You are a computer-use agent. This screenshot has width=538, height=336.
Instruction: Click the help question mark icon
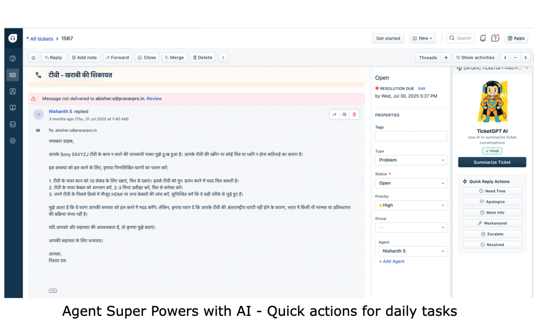coord(495,38)
